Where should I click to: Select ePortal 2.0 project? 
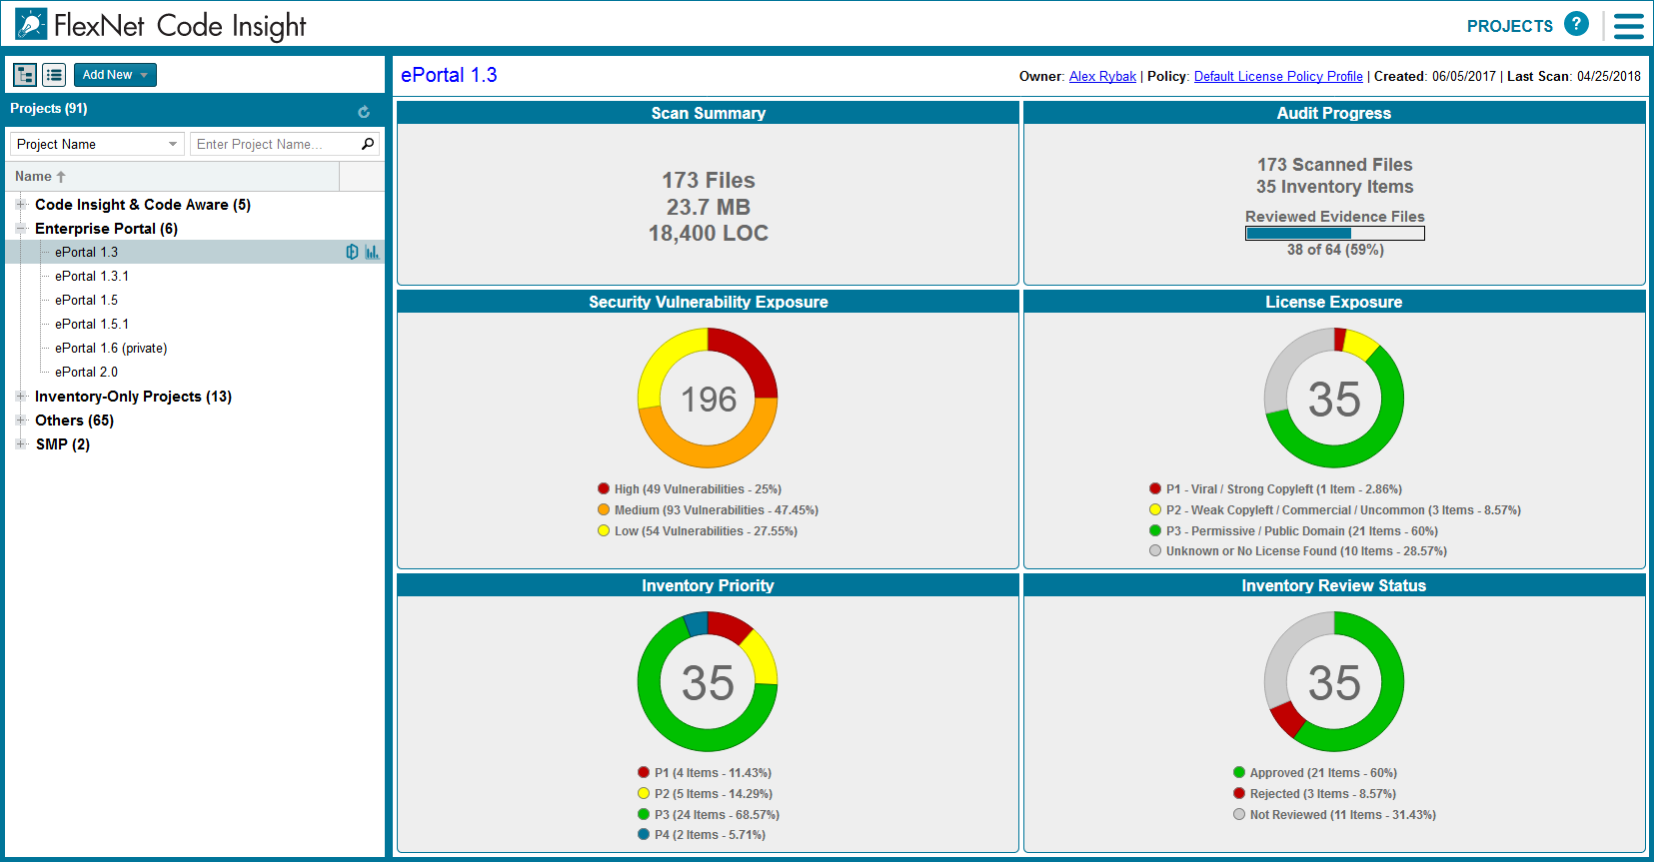point(86,372)
